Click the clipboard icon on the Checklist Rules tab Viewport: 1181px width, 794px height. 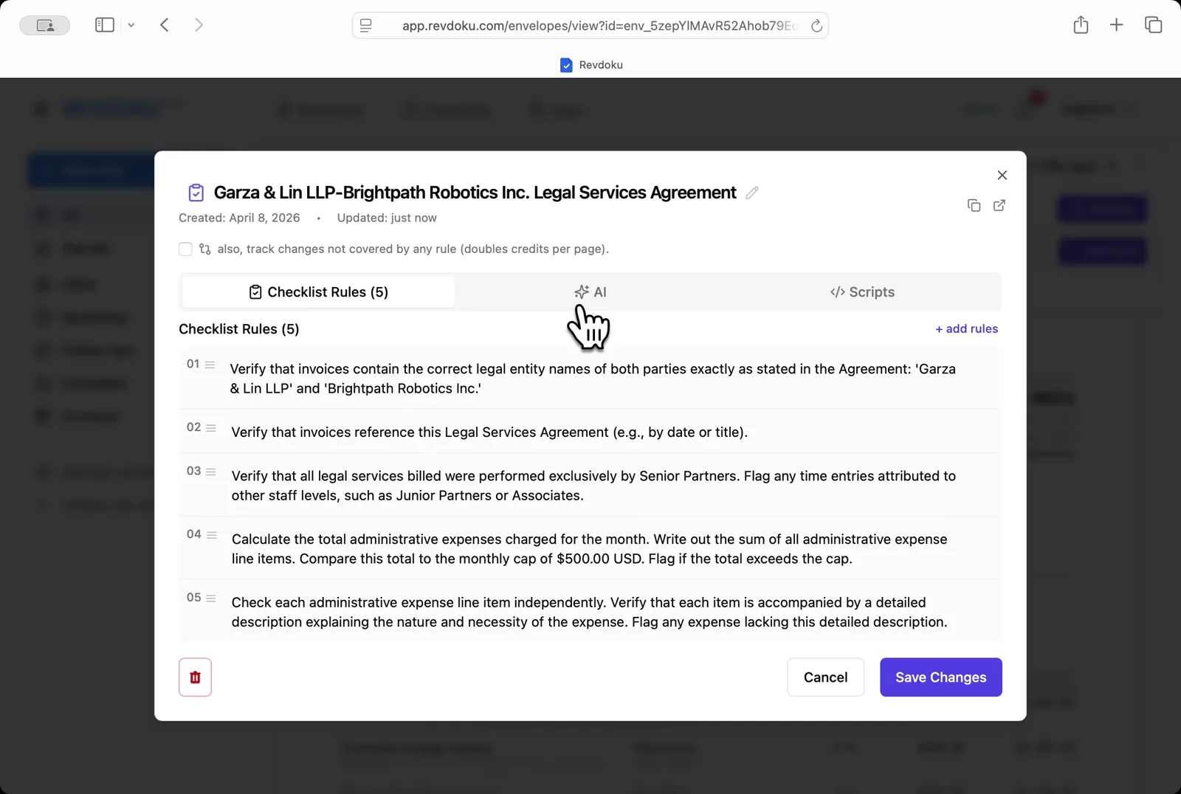click(254, 291)
